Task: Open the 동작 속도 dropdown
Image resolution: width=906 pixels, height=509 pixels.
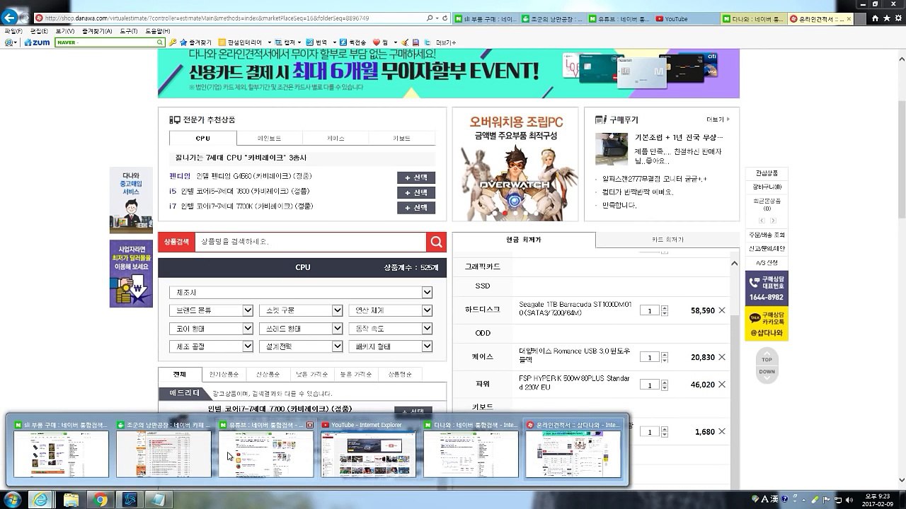Action: point(390,329)
